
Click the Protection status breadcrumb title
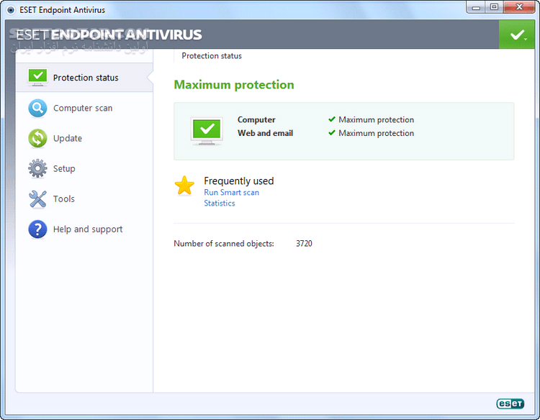pyautogui.click(x=212, y=55)
